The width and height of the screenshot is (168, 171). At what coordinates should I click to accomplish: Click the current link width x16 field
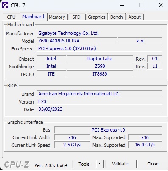(x=72, y=137)
